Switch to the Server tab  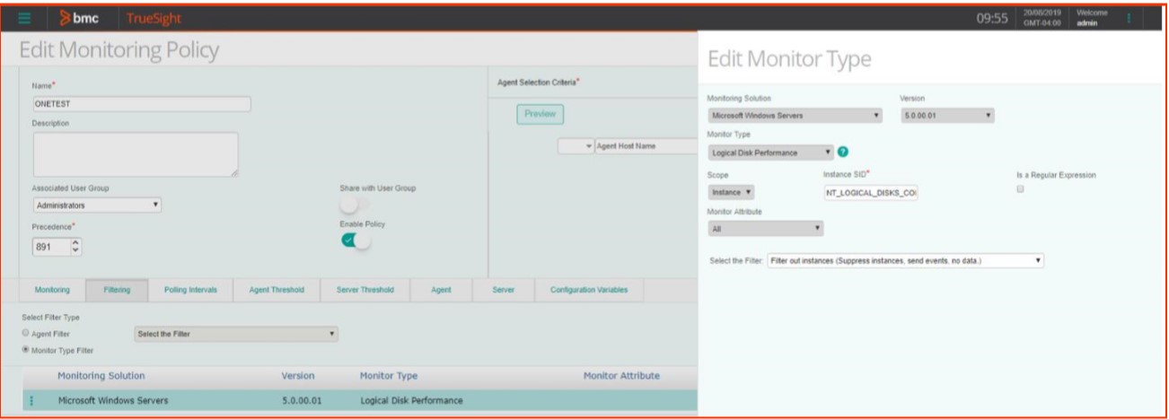pyautogui.click(x=503, y=290)
